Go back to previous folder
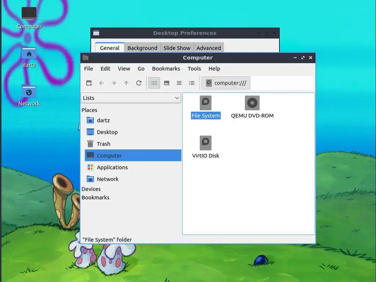The image size is (376, 282). (x=101, y=83)
